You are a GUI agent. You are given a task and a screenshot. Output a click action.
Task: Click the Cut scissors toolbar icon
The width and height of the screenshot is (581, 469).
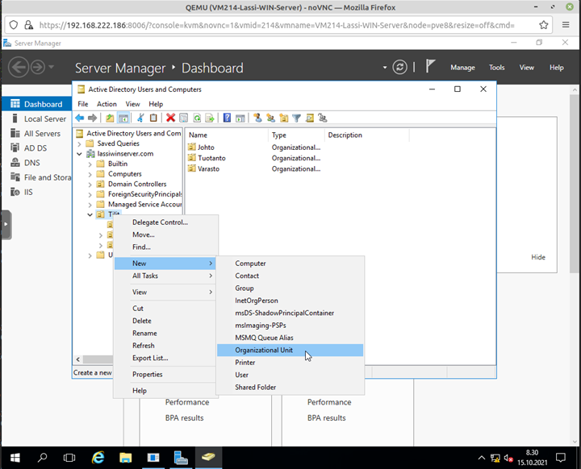point(140,118)
